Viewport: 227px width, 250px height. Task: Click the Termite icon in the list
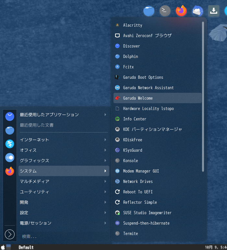pyautogui.click(x=117, y=234)
